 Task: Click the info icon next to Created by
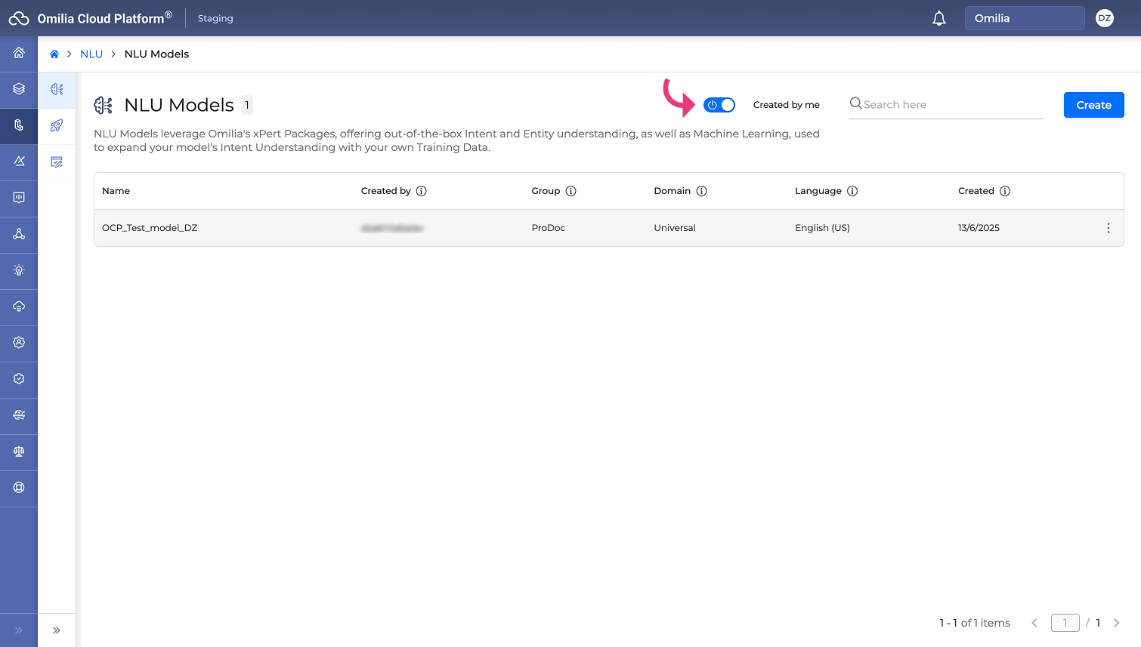[422, 191]
